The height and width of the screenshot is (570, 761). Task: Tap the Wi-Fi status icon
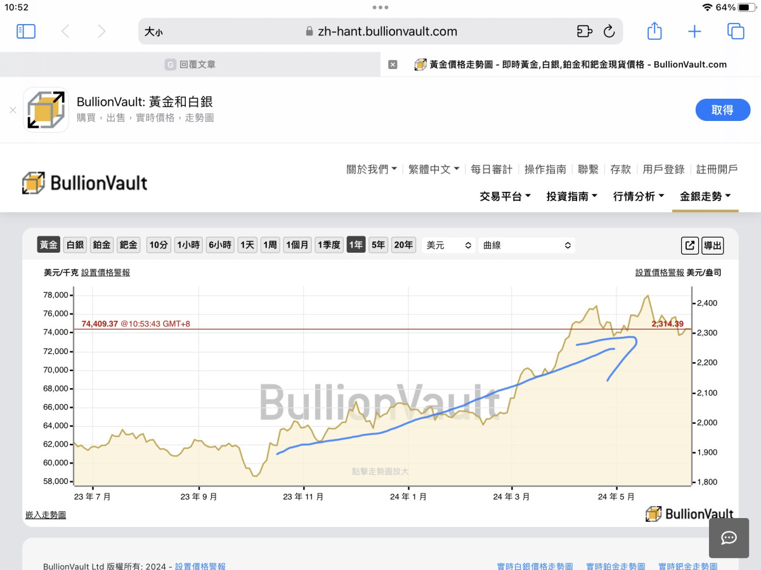[x=707, y=8]
